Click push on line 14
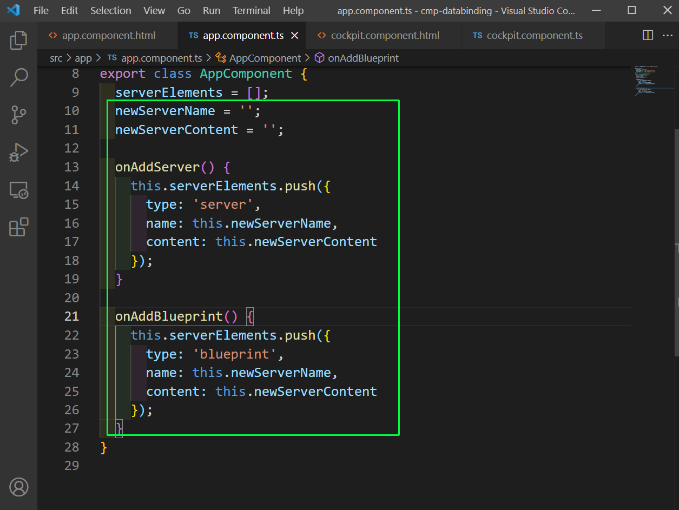The height and width of the screenshot is (510, 679). [300, 186]
